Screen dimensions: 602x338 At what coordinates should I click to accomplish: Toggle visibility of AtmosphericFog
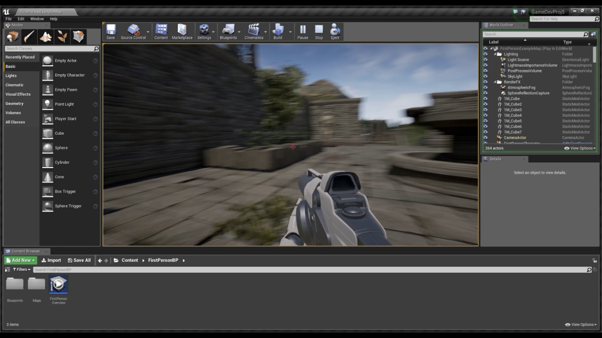pyautogui.click(x=485, y=87)
